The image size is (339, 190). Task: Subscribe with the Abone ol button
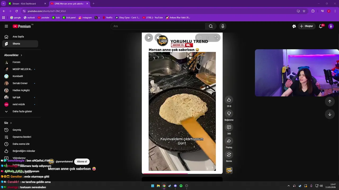(82, 161)
